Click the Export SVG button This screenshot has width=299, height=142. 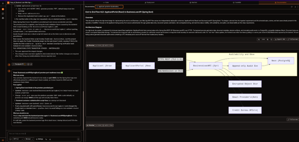(280, 39)
